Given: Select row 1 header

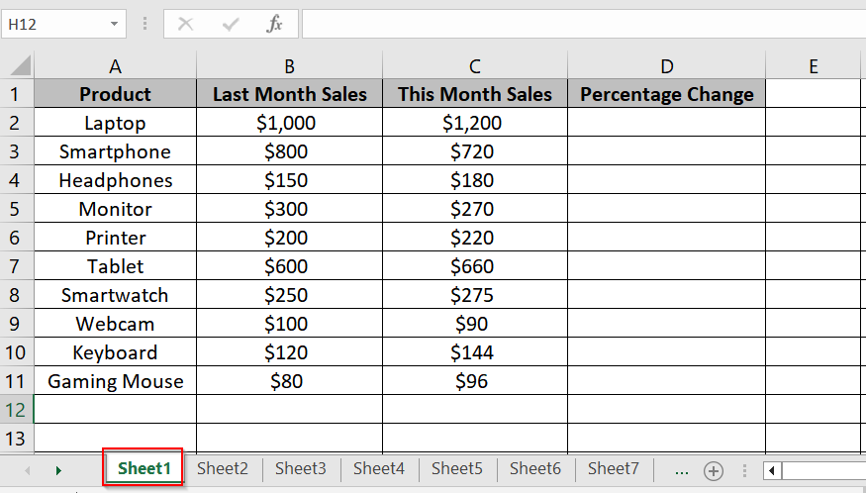Looking at the screenshot, I should tap(17, 94).
